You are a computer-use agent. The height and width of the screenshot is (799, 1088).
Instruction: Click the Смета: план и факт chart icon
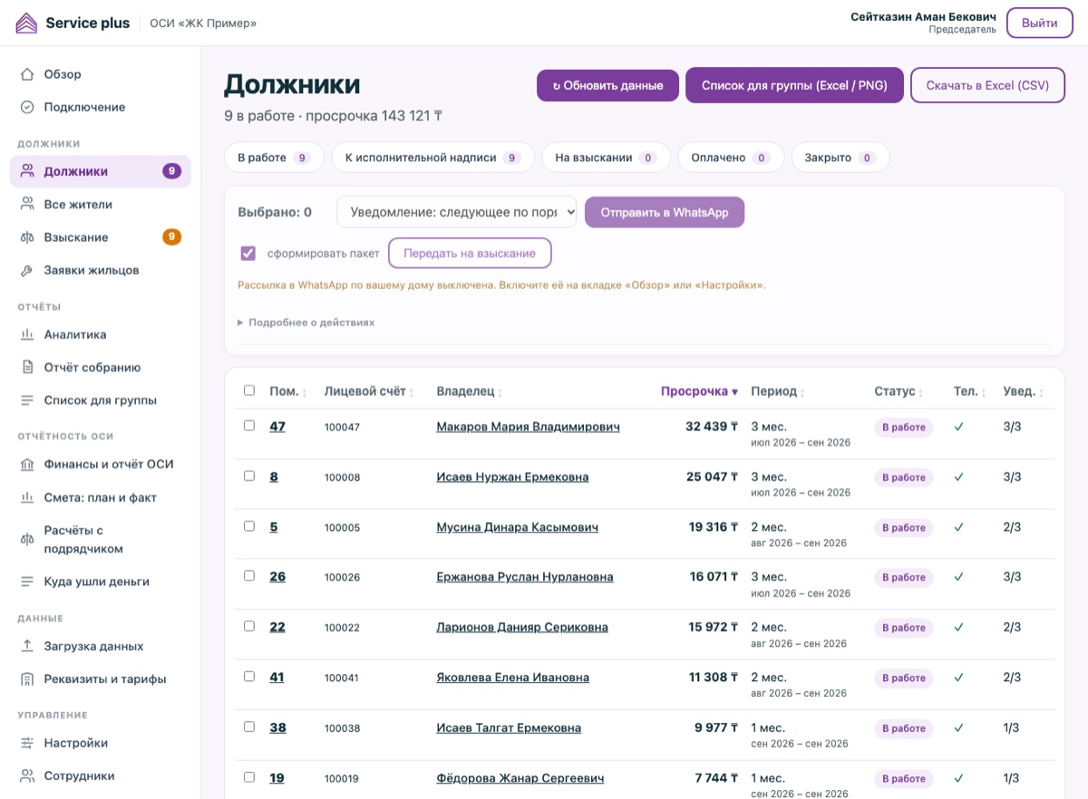(x=27, y=497)
